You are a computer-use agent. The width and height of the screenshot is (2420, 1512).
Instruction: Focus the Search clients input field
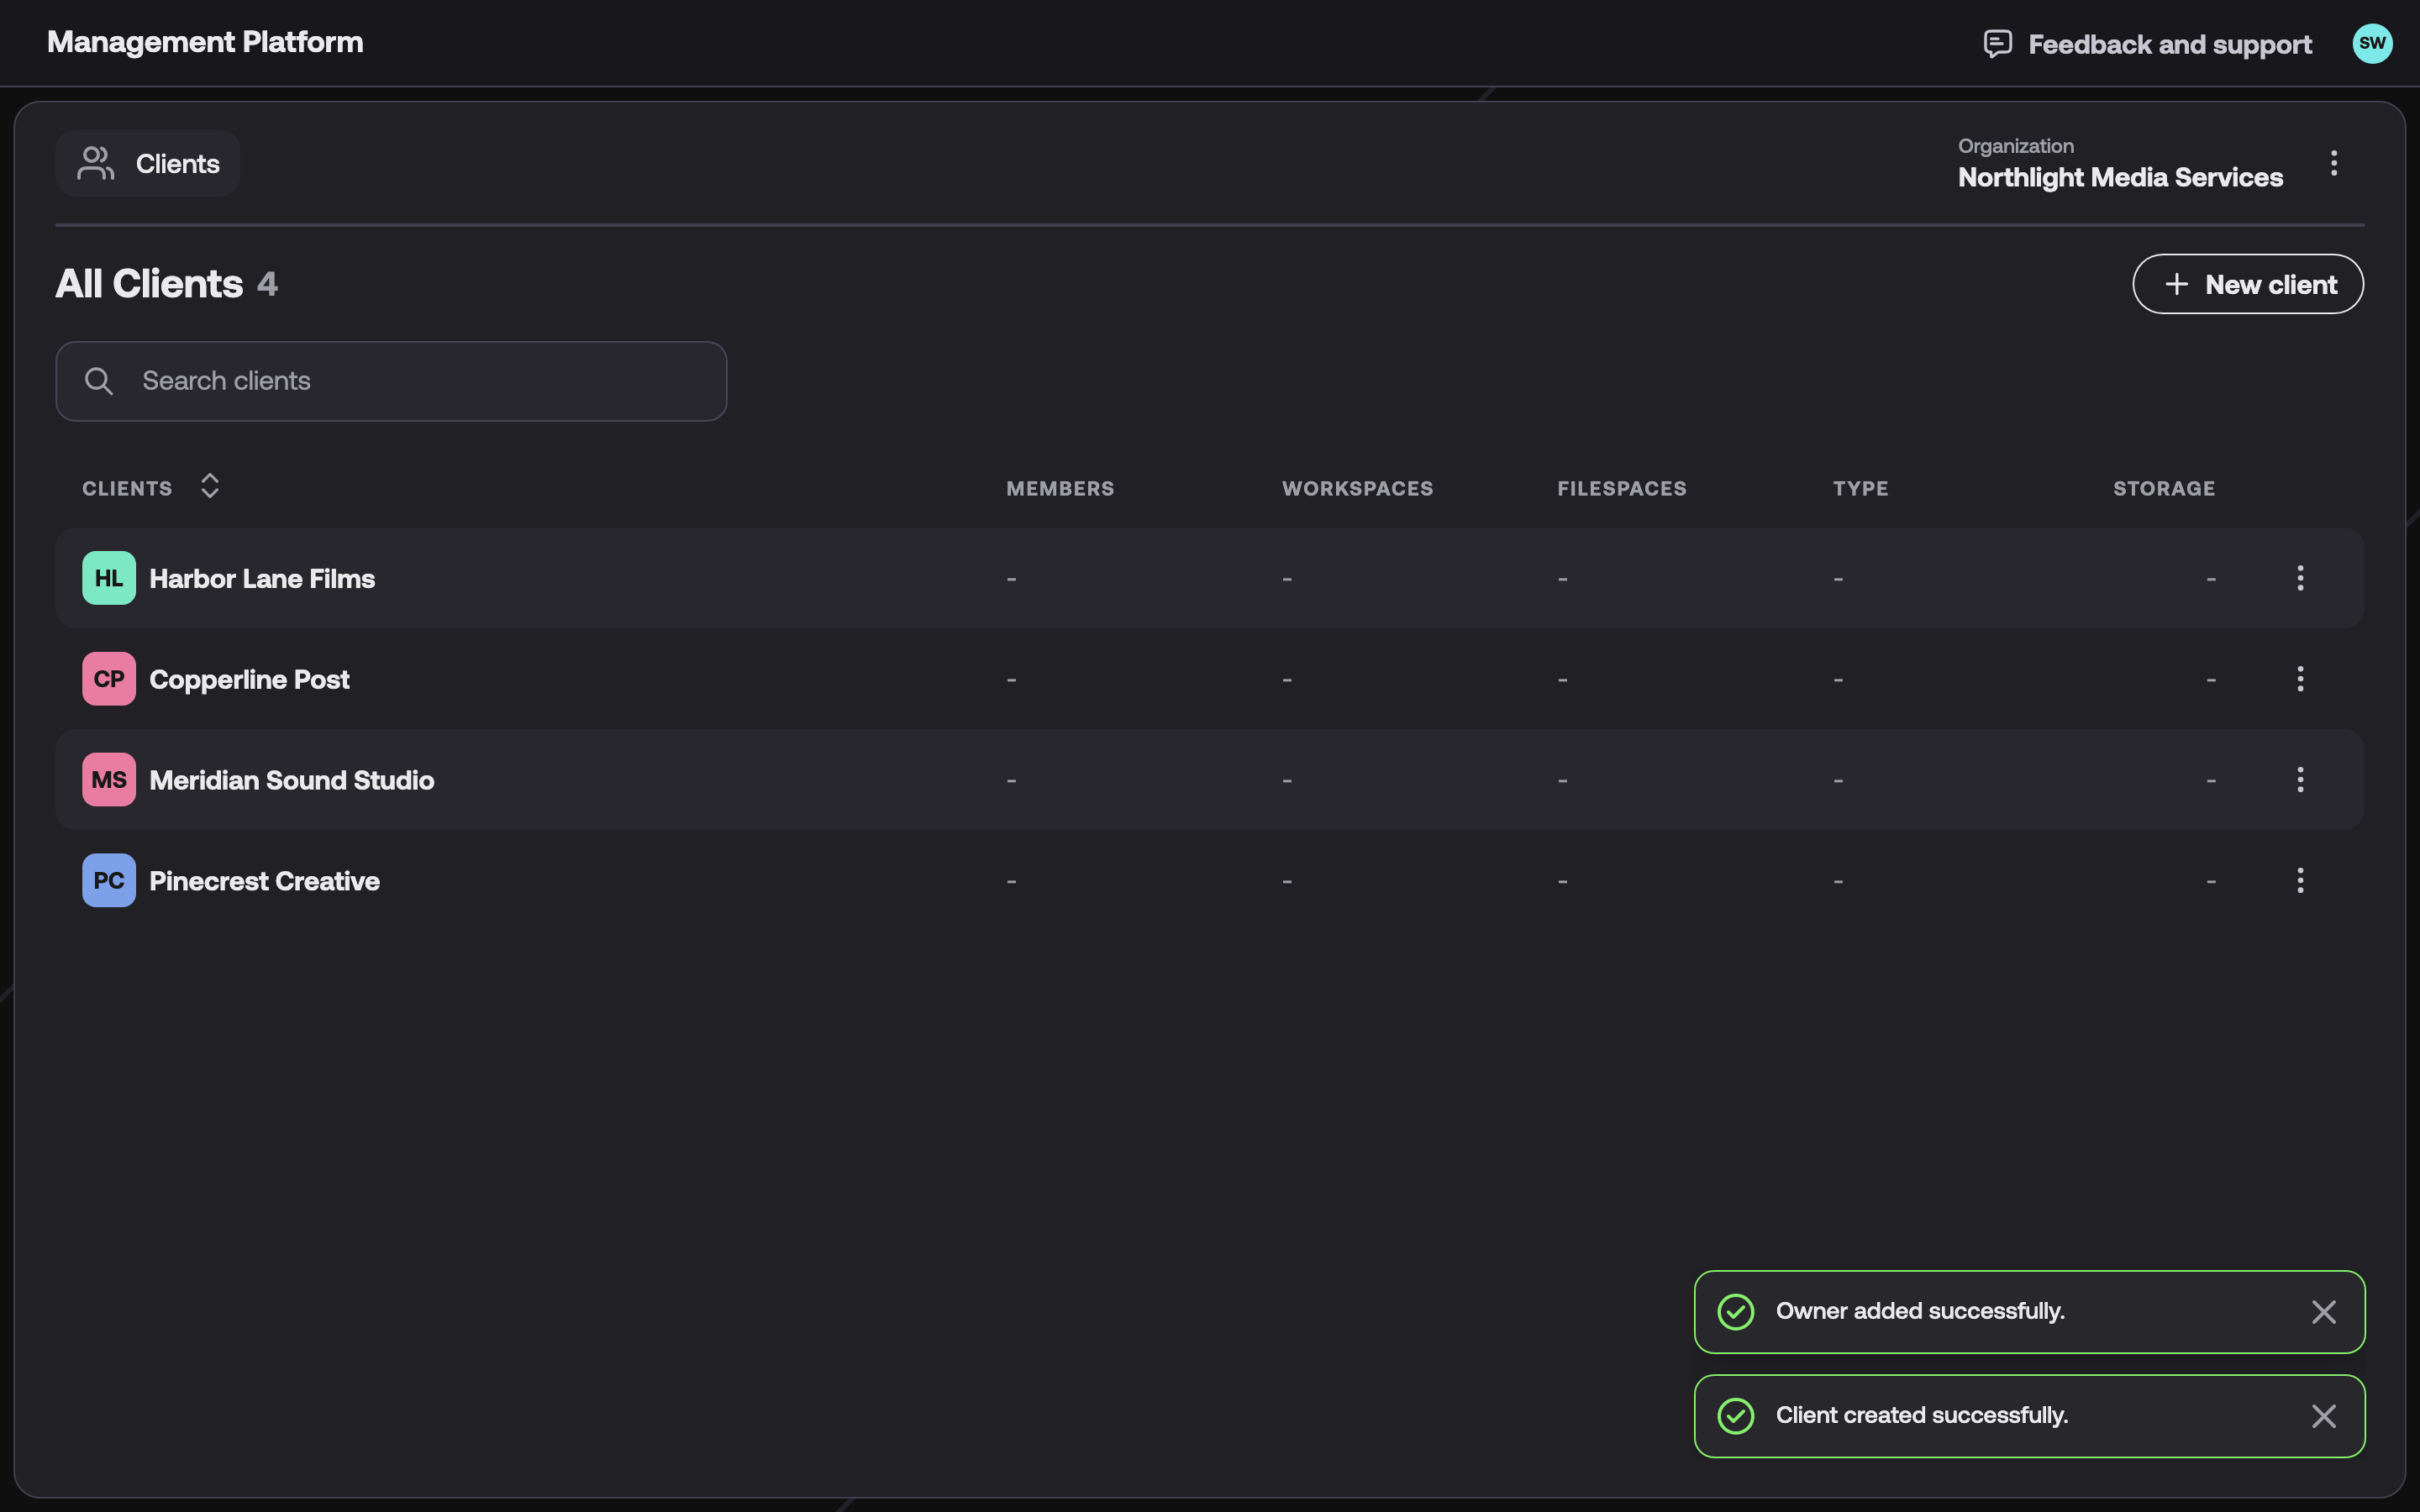tap(391, 381)
